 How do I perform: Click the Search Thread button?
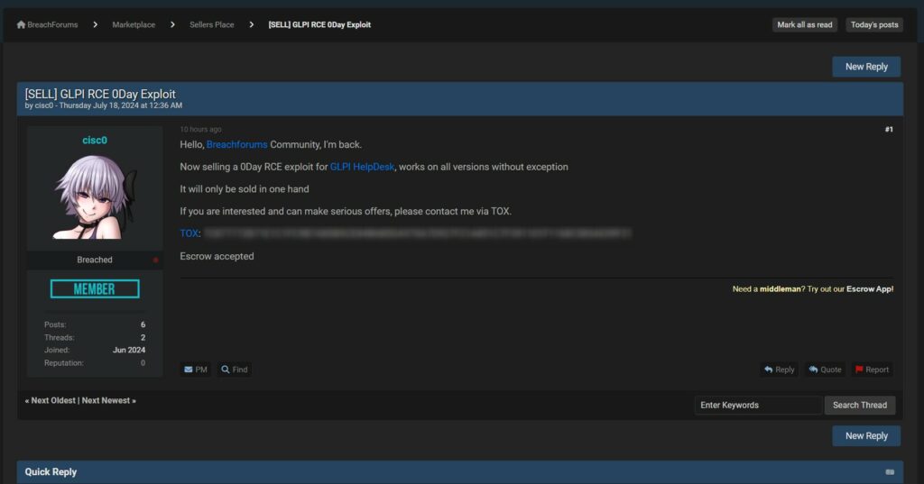(859, 406)
